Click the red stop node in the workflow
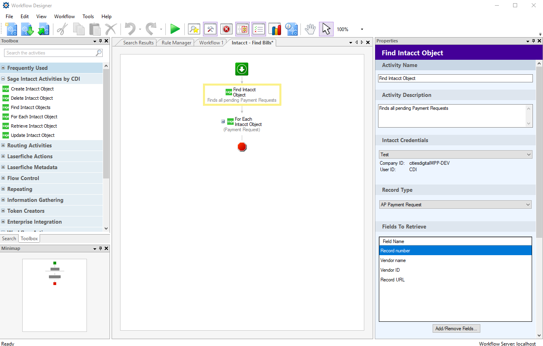543x346 pixels. coord(242,147)
